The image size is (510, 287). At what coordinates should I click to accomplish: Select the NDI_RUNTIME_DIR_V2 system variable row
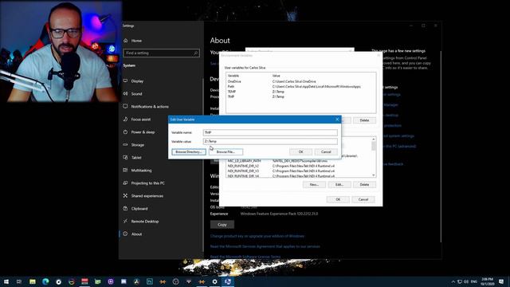[300, 166]
